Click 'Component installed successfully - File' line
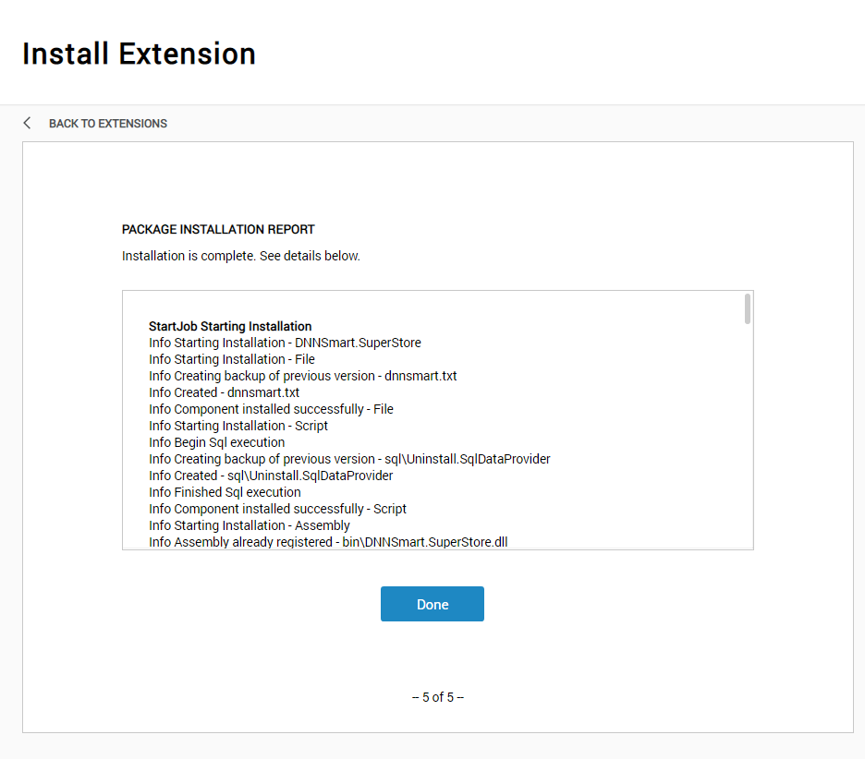This screenshot has height=759, width=865. click(x=271, y=409)
